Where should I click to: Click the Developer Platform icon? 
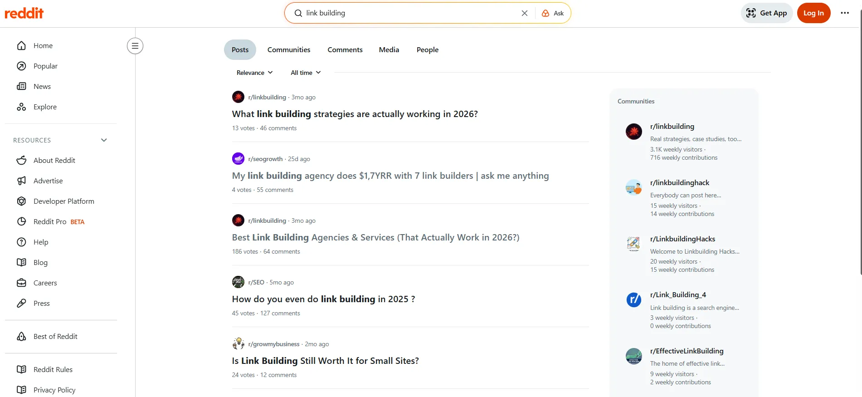click(x=21, y=201)
